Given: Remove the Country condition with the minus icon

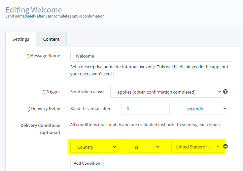Looking at the screenshot, I should click(x=225, y=146).
